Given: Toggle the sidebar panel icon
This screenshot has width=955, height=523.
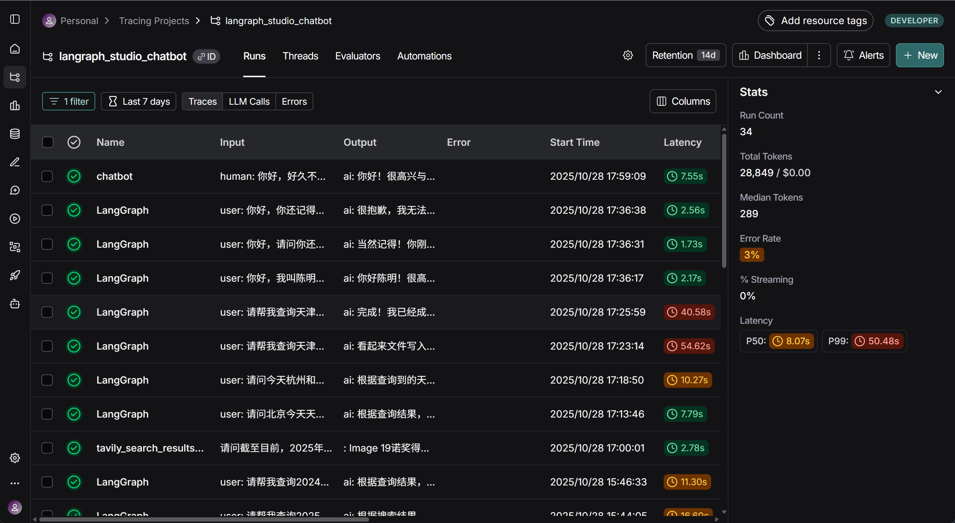Looking at the screenshot, I should [15, 19].
